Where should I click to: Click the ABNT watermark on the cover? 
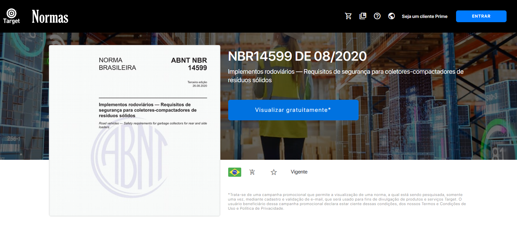129,160
